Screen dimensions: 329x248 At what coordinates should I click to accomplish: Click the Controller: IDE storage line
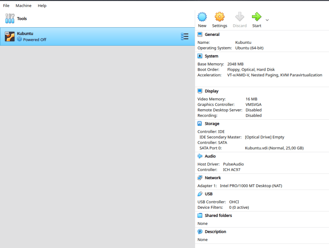(x=211, y=132)
